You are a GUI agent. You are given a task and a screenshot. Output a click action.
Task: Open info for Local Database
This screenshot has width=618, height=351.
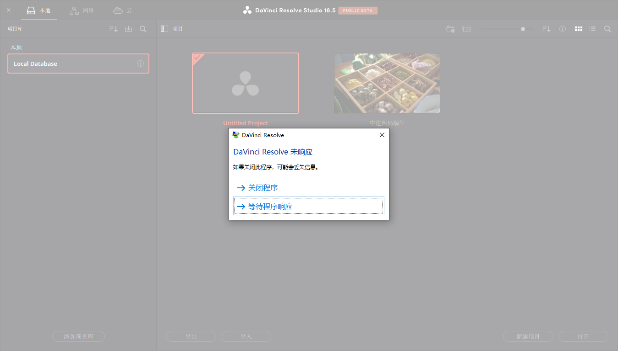(x=141, y=64)
